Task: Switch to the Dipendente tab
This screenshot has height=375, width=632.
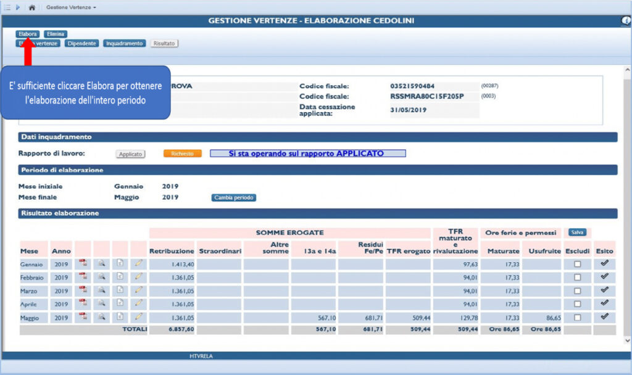Action: pyautogui.click(x=82, y=44)
